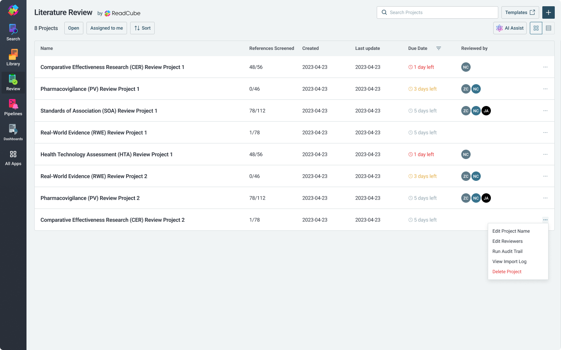Screen dimensions: 561x350
Task: Toggle the Assigned to me filter
Action: pyautogui.click(x=106, y=28)
